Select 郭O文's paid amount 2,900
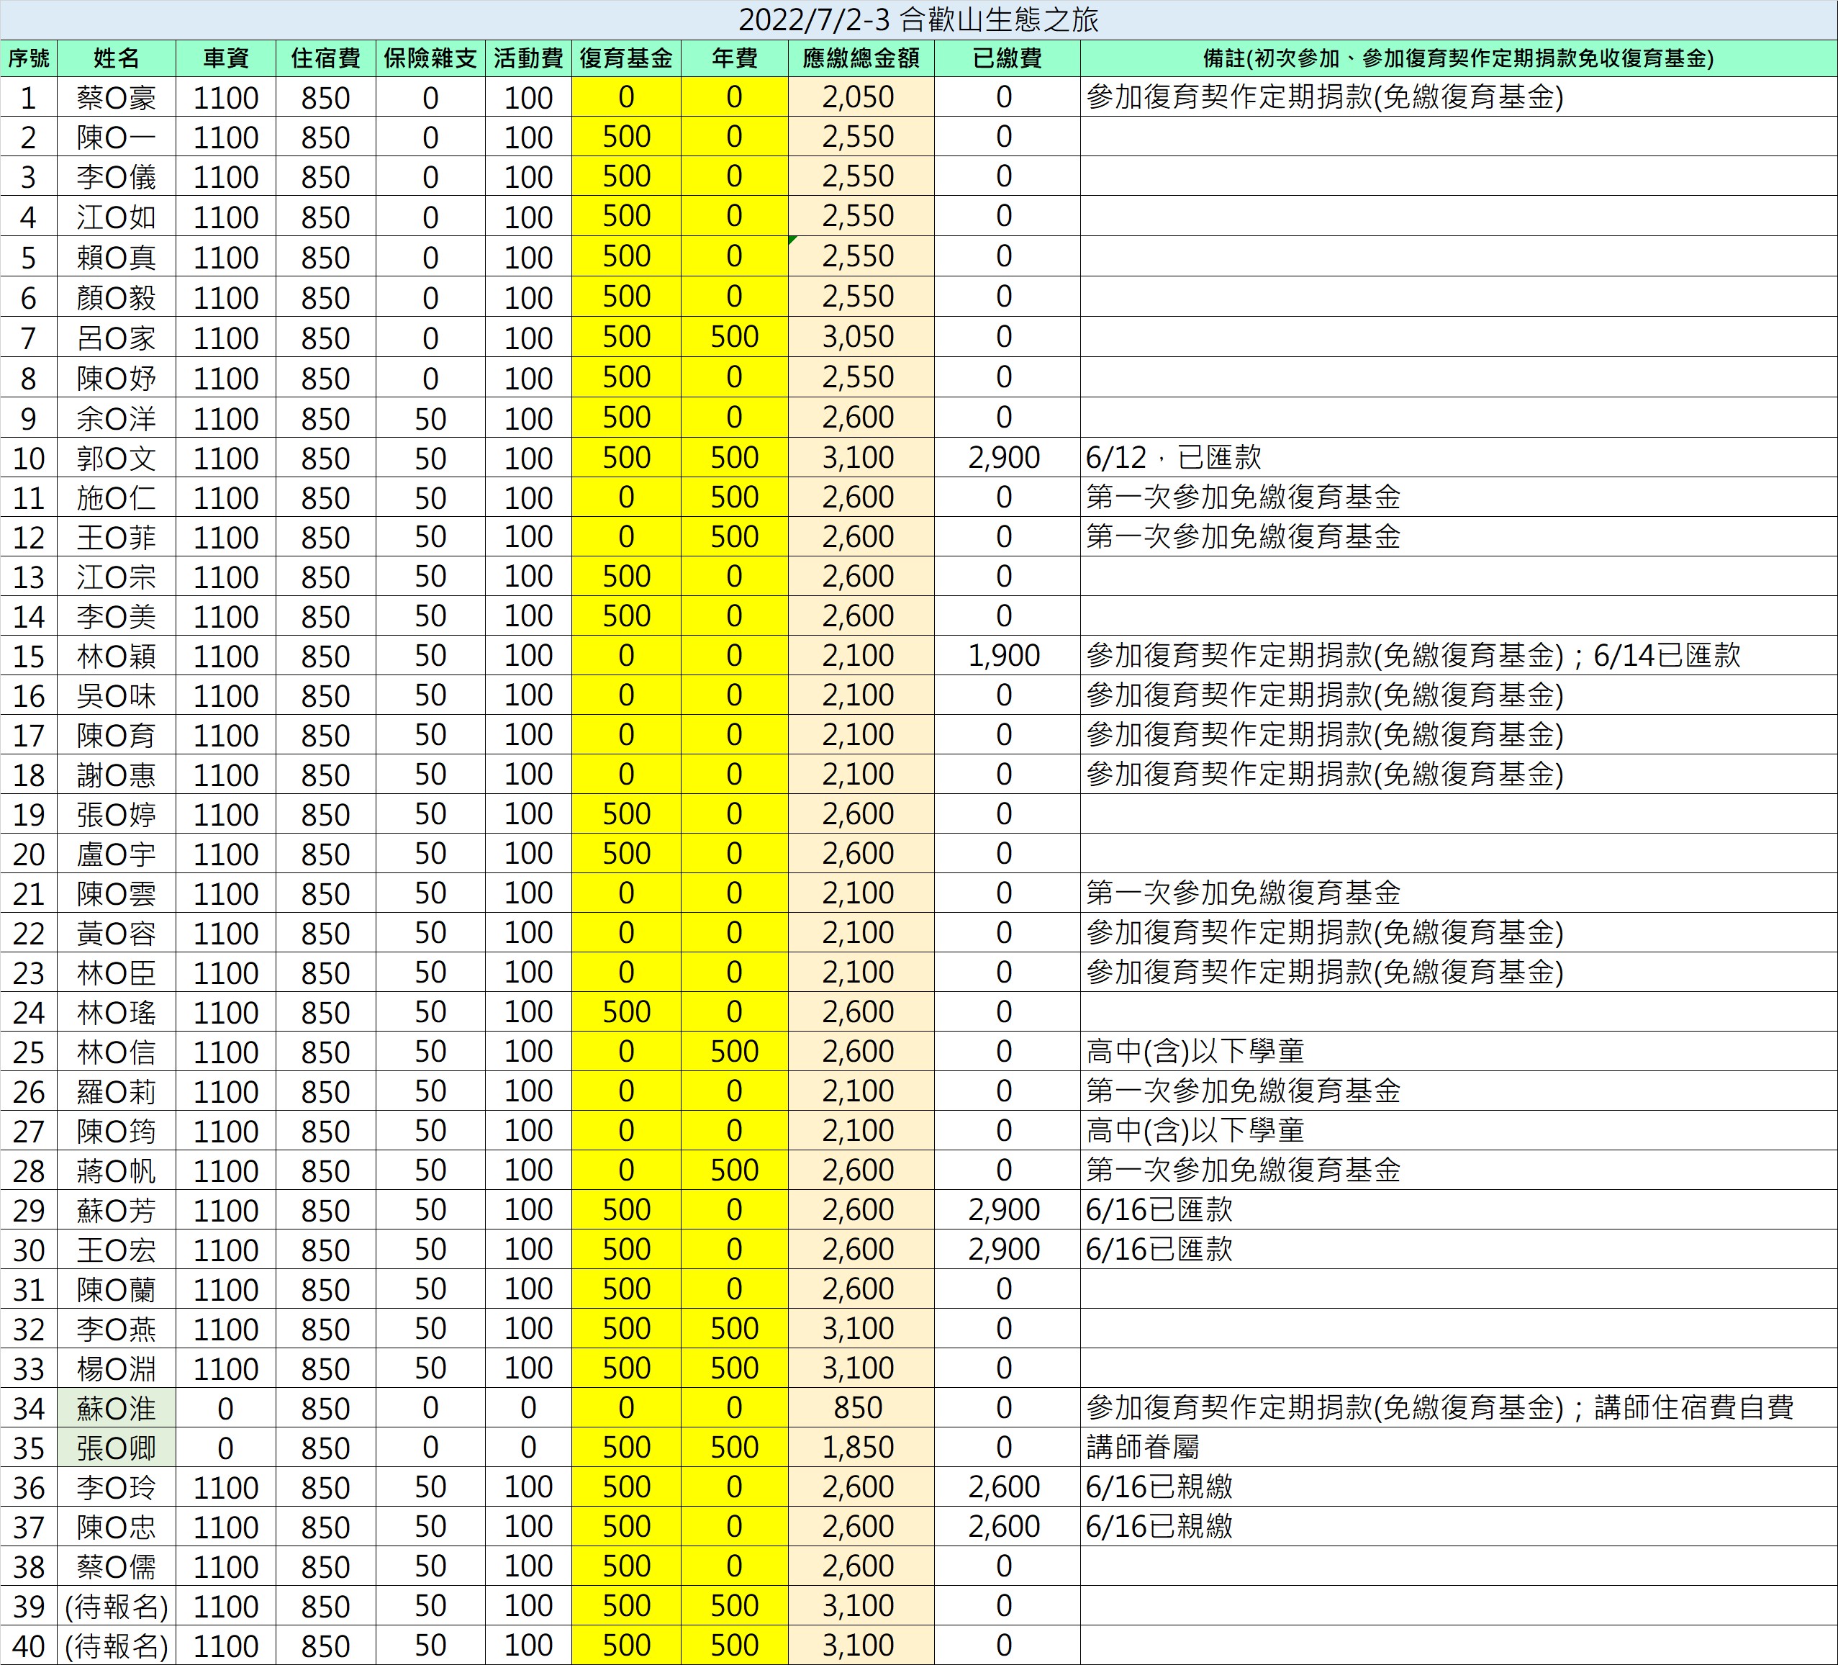Screen dimensions: 1838x1665 (x=1008, y=457)
